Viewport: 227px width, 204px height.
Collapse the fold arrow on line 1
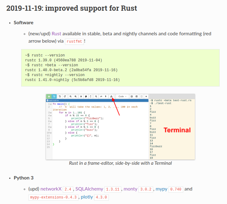(x=51, y=104)
